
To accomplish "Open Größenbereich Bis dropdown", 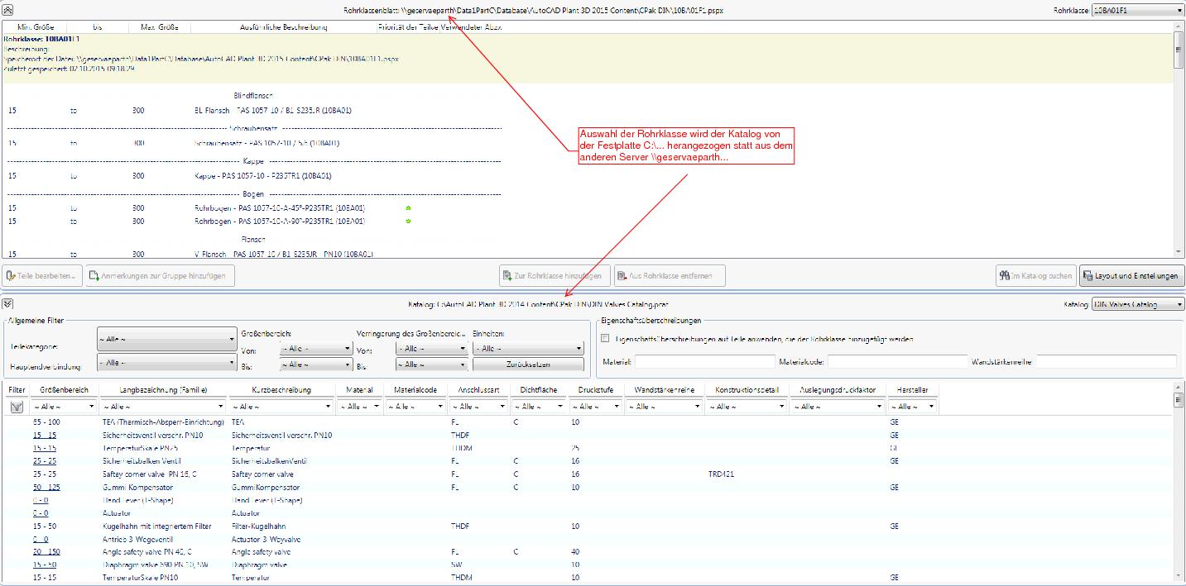I will tap(316, 364).
